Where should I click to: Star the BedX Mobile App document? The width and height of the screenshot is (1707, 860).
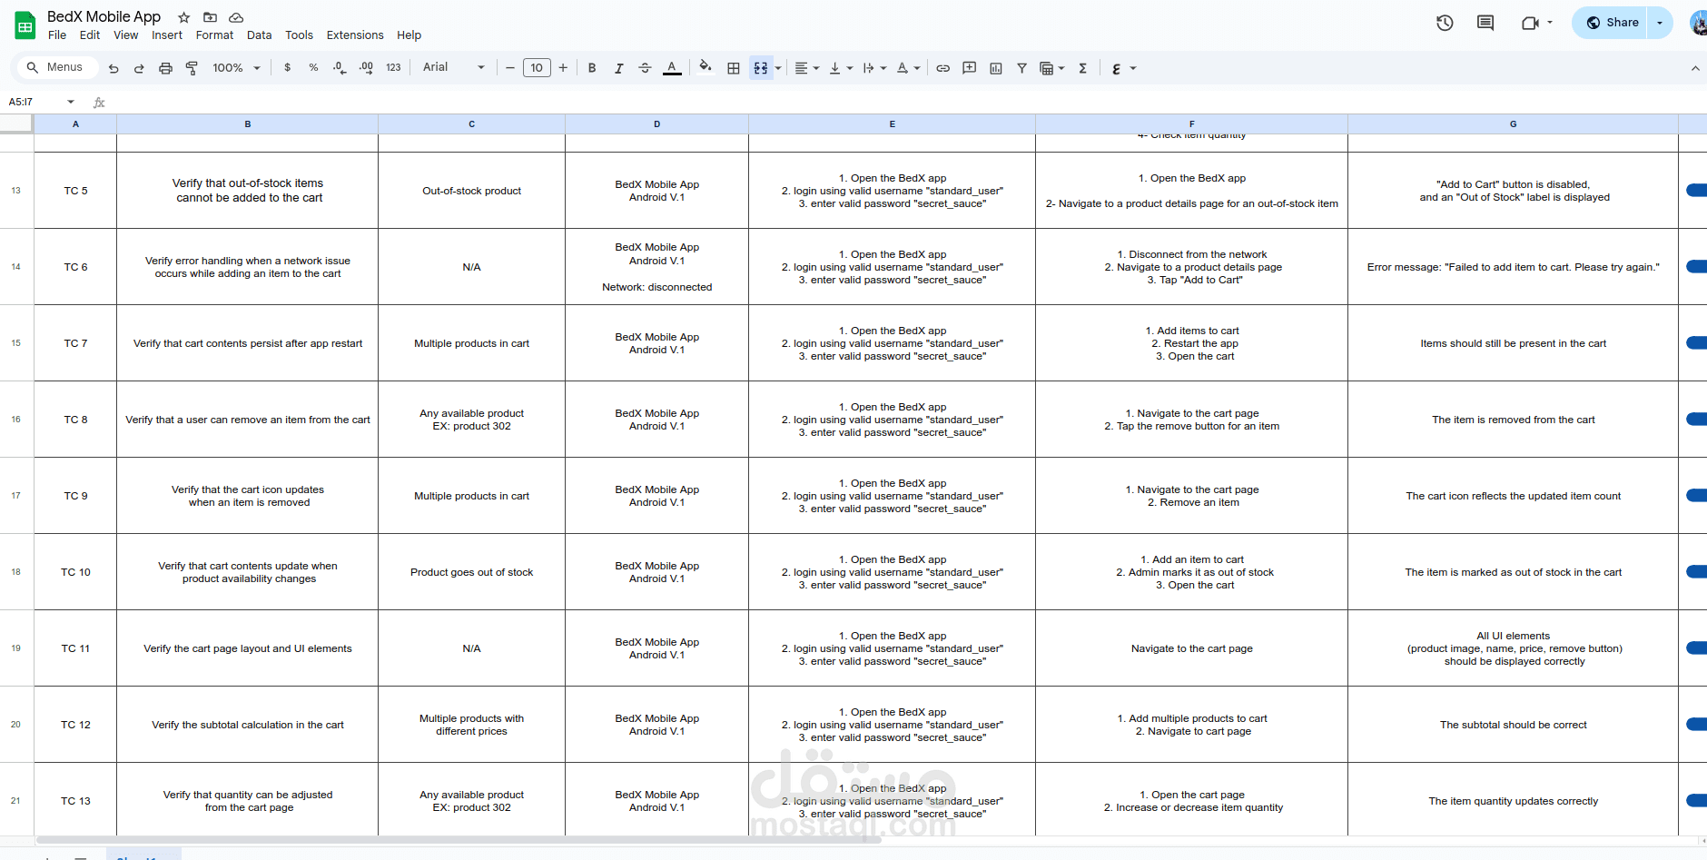click(184, 17)
